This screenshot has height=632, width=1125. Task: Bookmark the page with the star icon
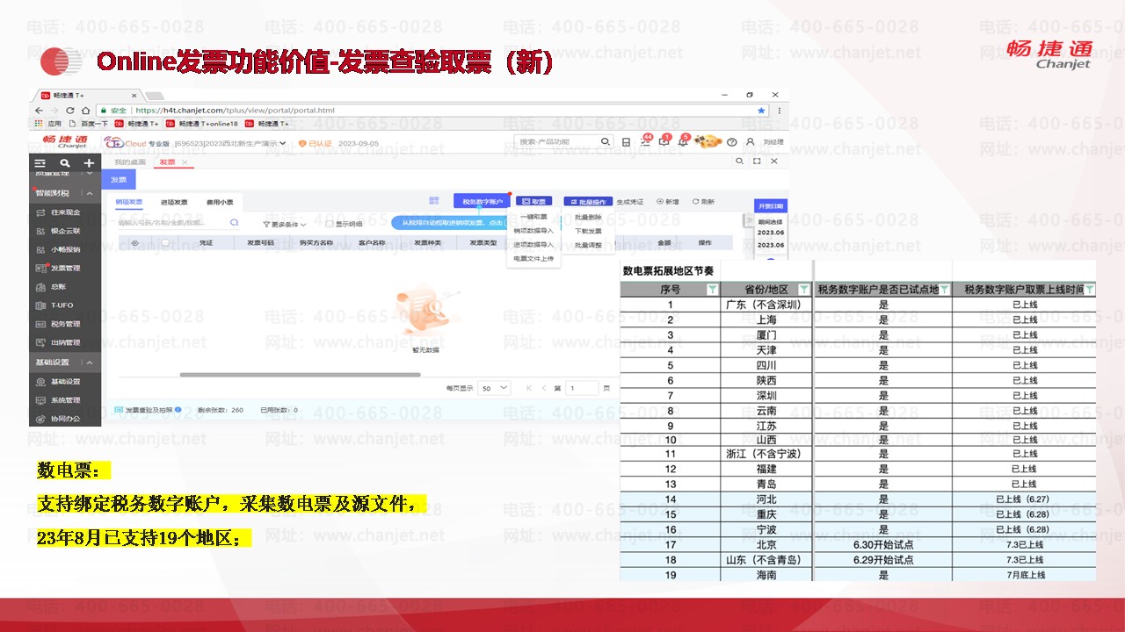click(x=761, y=111)
